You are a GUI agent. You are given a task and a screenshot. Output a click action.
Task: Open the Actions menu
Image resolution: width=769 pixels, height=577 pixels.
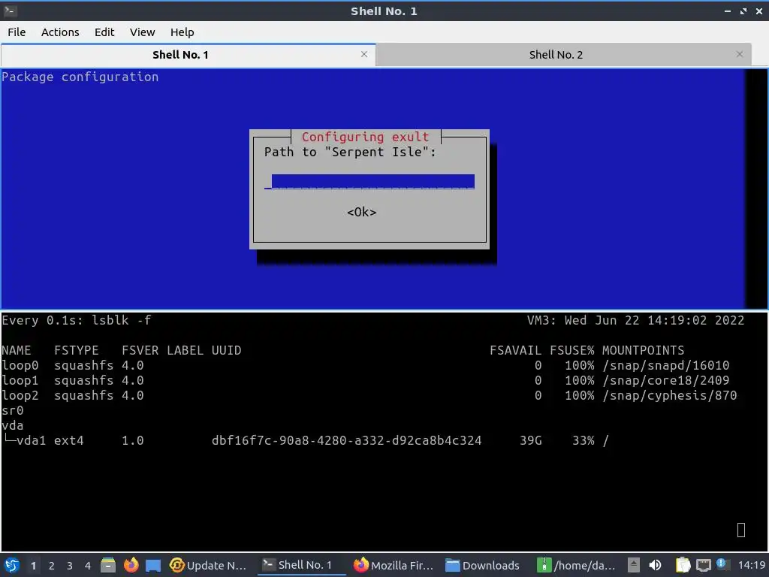[x=60, y=32]
